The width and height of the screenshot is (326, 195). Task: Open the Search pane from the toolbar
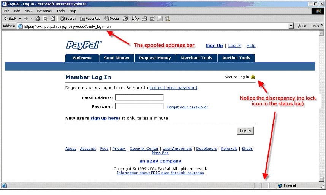pyautogui.click(x=68, y=18)
